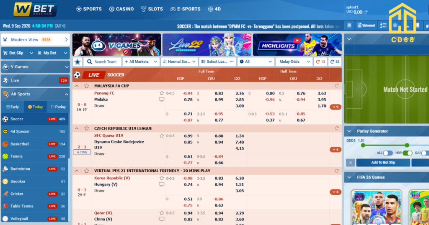Viewport: 429px width, 225px height.
Task: Open the Sports menu
Action: click(89, 9)
